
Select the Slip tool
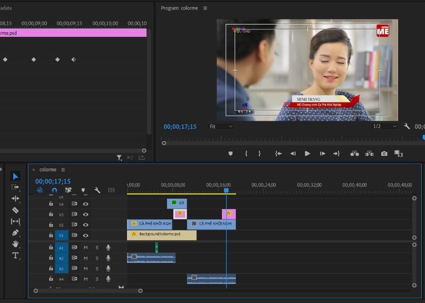(x=16, y=221)
